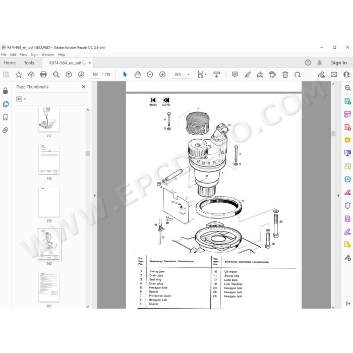Click thumbnail panel scrollbar handle

88,153
